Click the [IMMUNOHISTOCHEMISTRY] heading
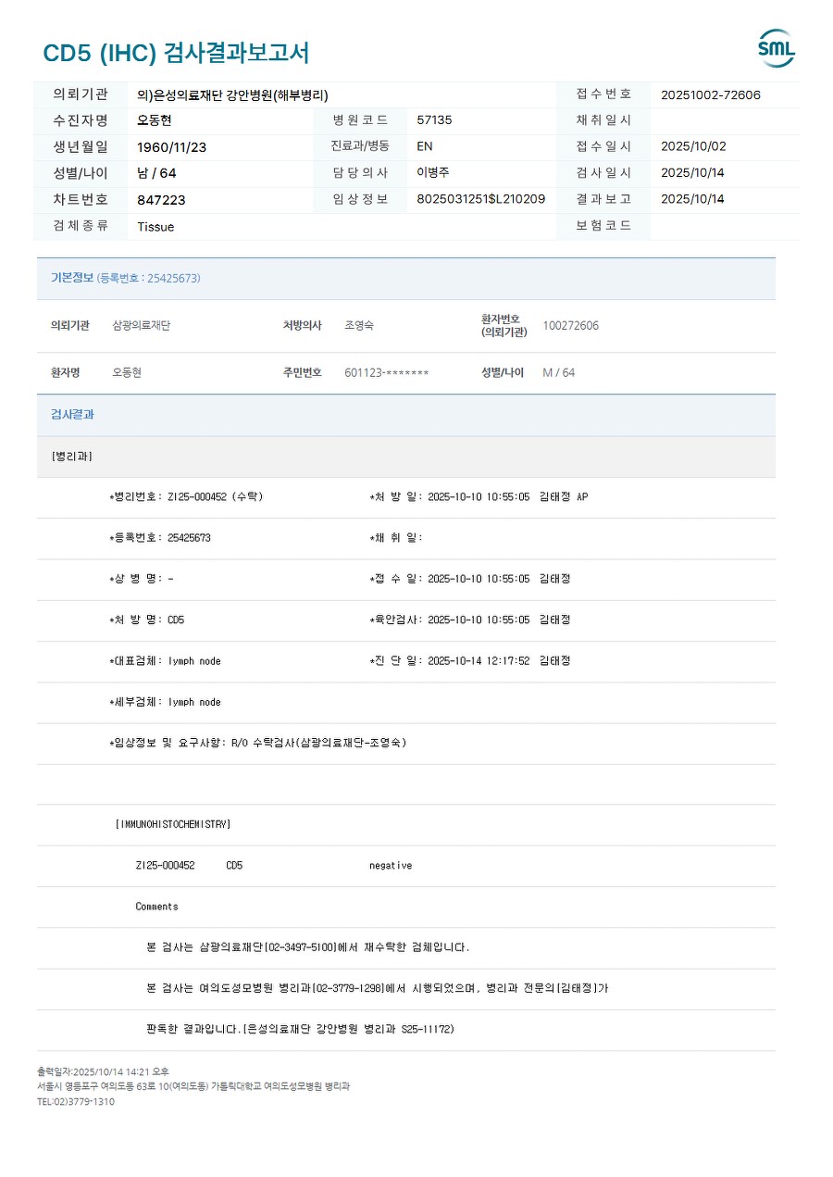 173,824
